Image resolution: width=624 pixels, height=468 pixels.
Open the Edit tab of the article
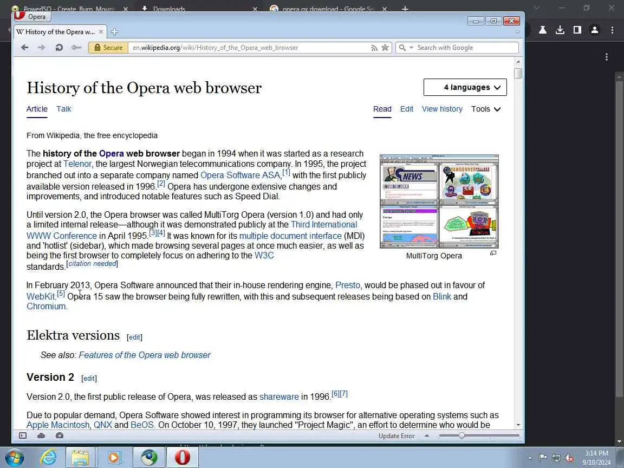407,109
